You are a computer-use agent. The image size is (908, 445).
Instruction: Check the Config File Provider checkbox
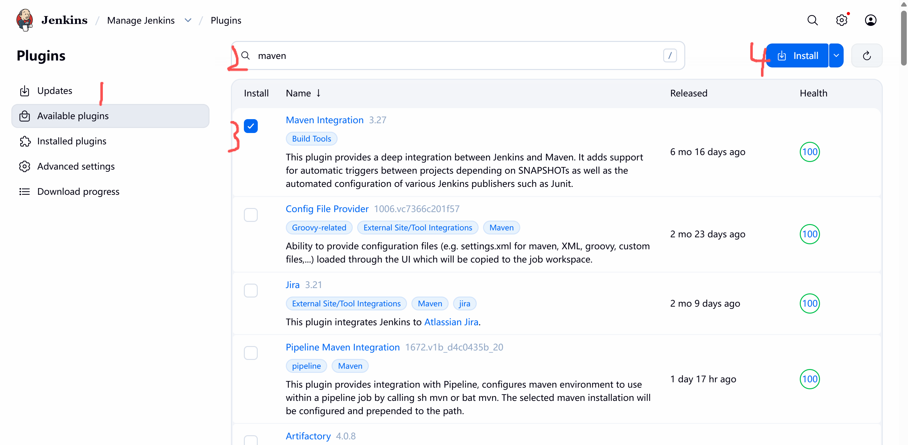251,215
